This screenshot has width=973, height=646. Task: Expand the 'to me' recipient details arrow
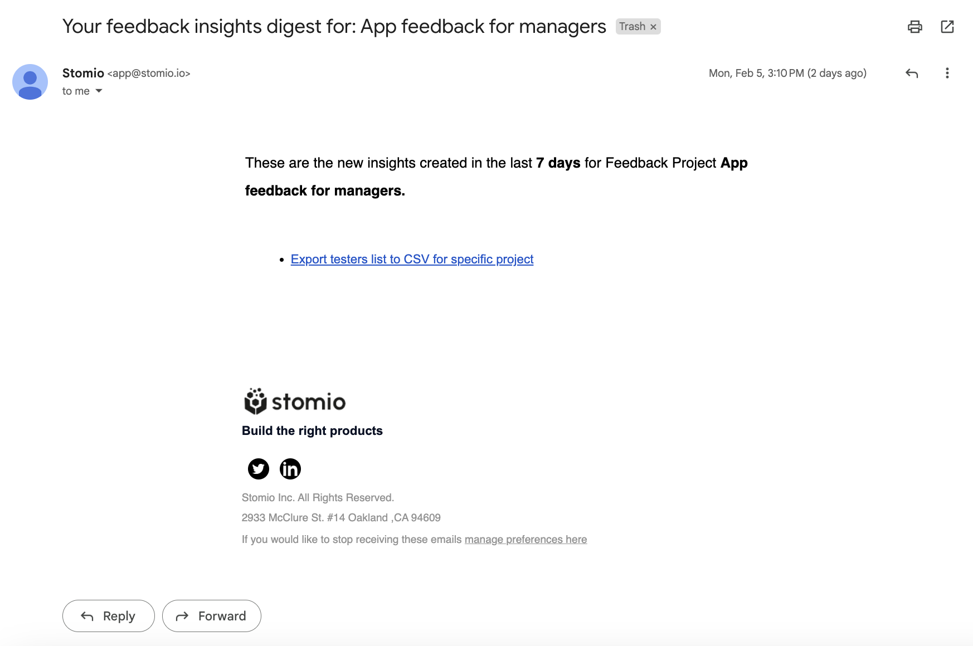pos(99,91)
